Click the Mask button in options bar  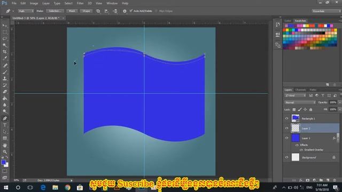(x=72, y=11)
